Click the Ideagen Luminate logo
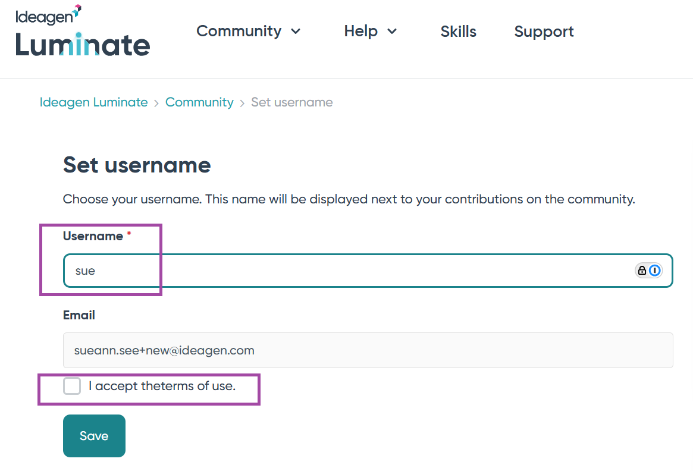The width and height of the screenshot is (693, 471). [83, 32]
